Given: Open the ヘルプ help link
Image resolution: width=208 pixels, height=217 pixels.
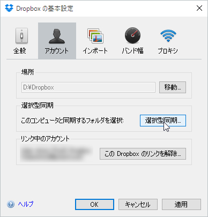Looking at the screenshot, I should 26,204.
